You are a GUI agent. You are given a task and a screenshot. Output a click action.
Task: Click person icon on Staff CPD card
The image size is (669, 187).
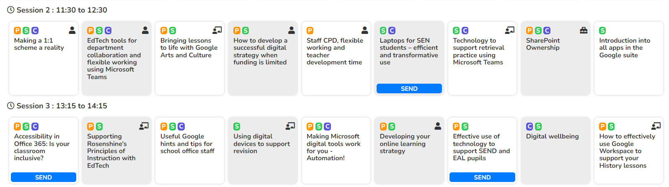[365, 30]
